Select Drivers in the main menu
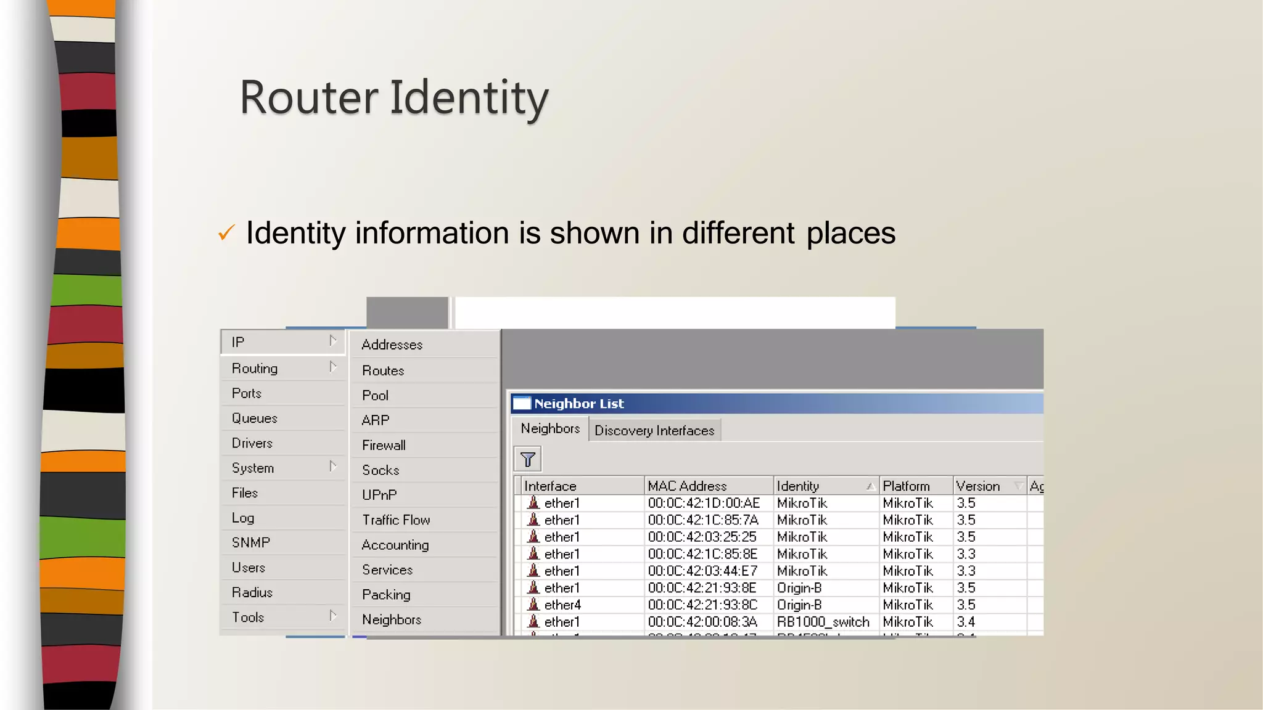 pos(283,443)
